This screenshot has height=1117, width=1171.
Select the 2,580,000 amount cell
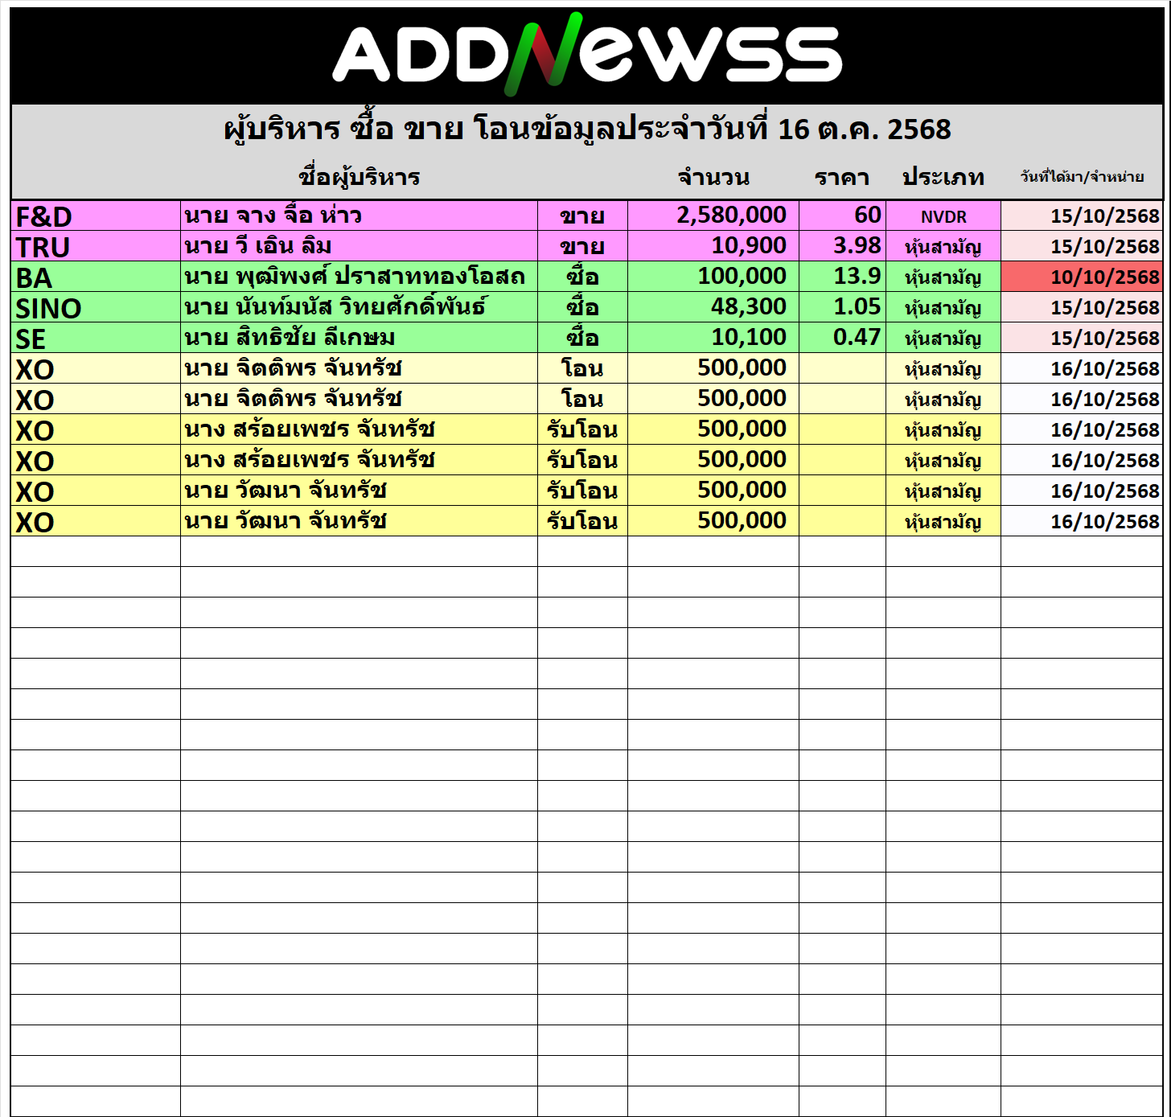pyautogui.click(x=713, y=216)
